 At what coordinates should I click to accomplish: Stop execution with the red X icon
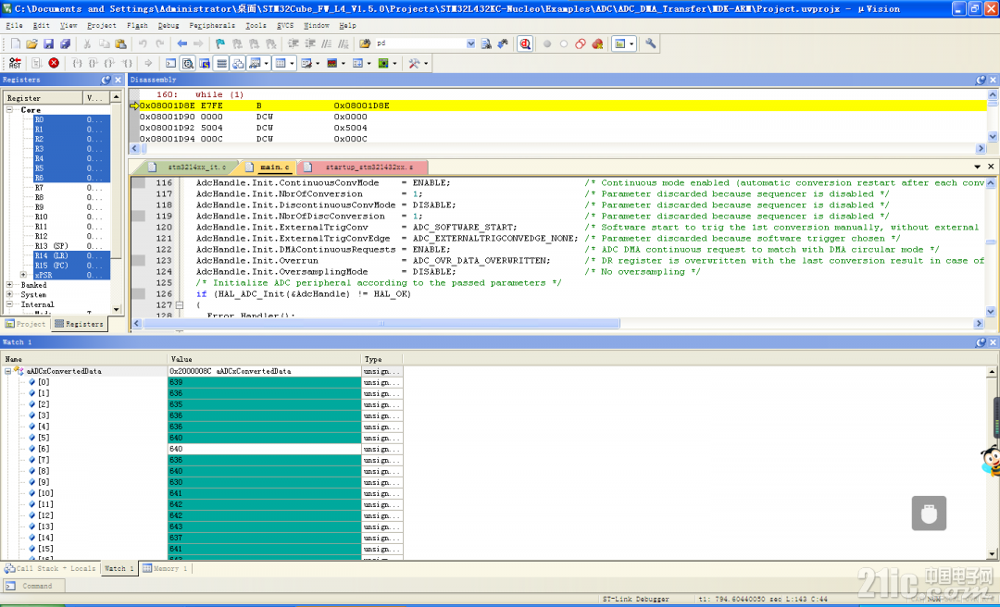pyautogui.click(x=54, y=63)
